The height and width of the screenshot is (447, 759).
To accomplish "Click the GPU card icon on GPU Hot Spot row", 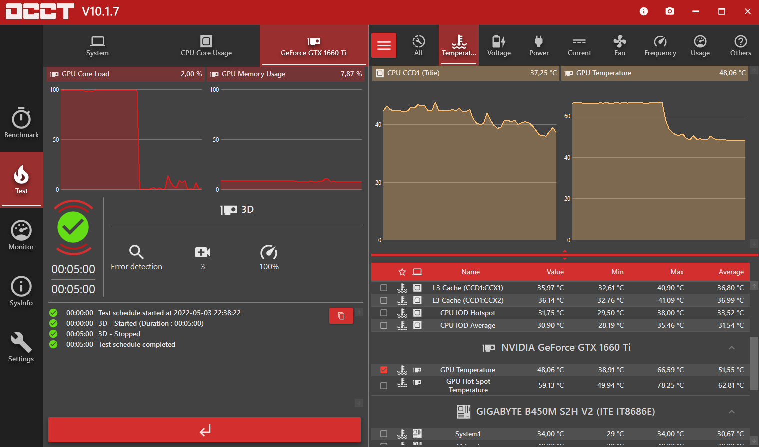I will (417, 383).
